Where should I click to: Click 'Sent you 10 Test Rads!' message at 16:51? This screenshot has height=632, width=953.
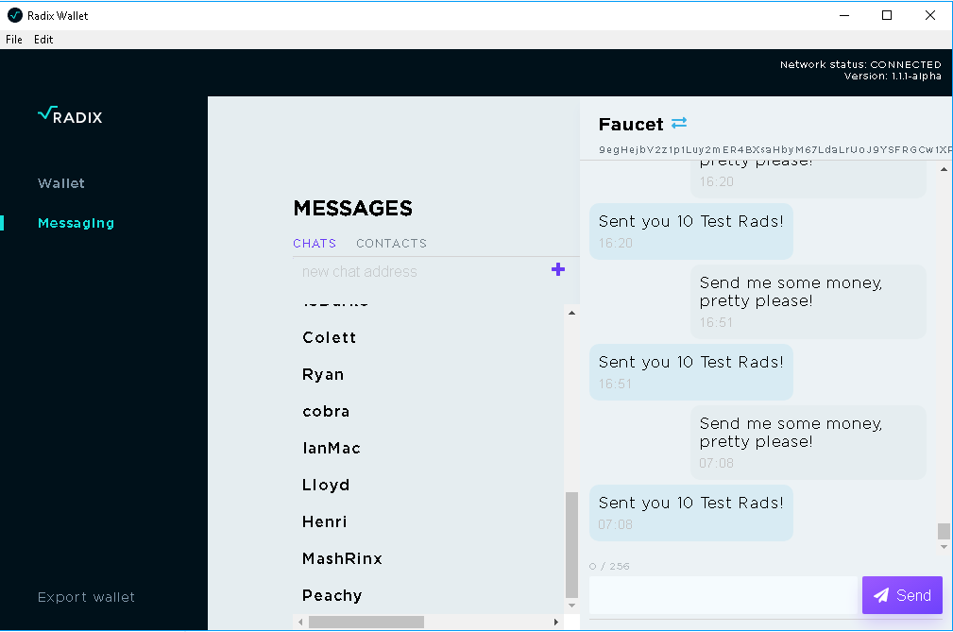point(691,372)
